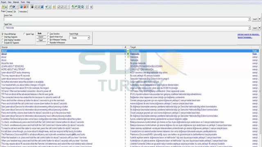Click the blue arrow icon left of greyed question mark
Image resolution: width=262 pixels, height=147 pixels.
click(x=14, y=7)
